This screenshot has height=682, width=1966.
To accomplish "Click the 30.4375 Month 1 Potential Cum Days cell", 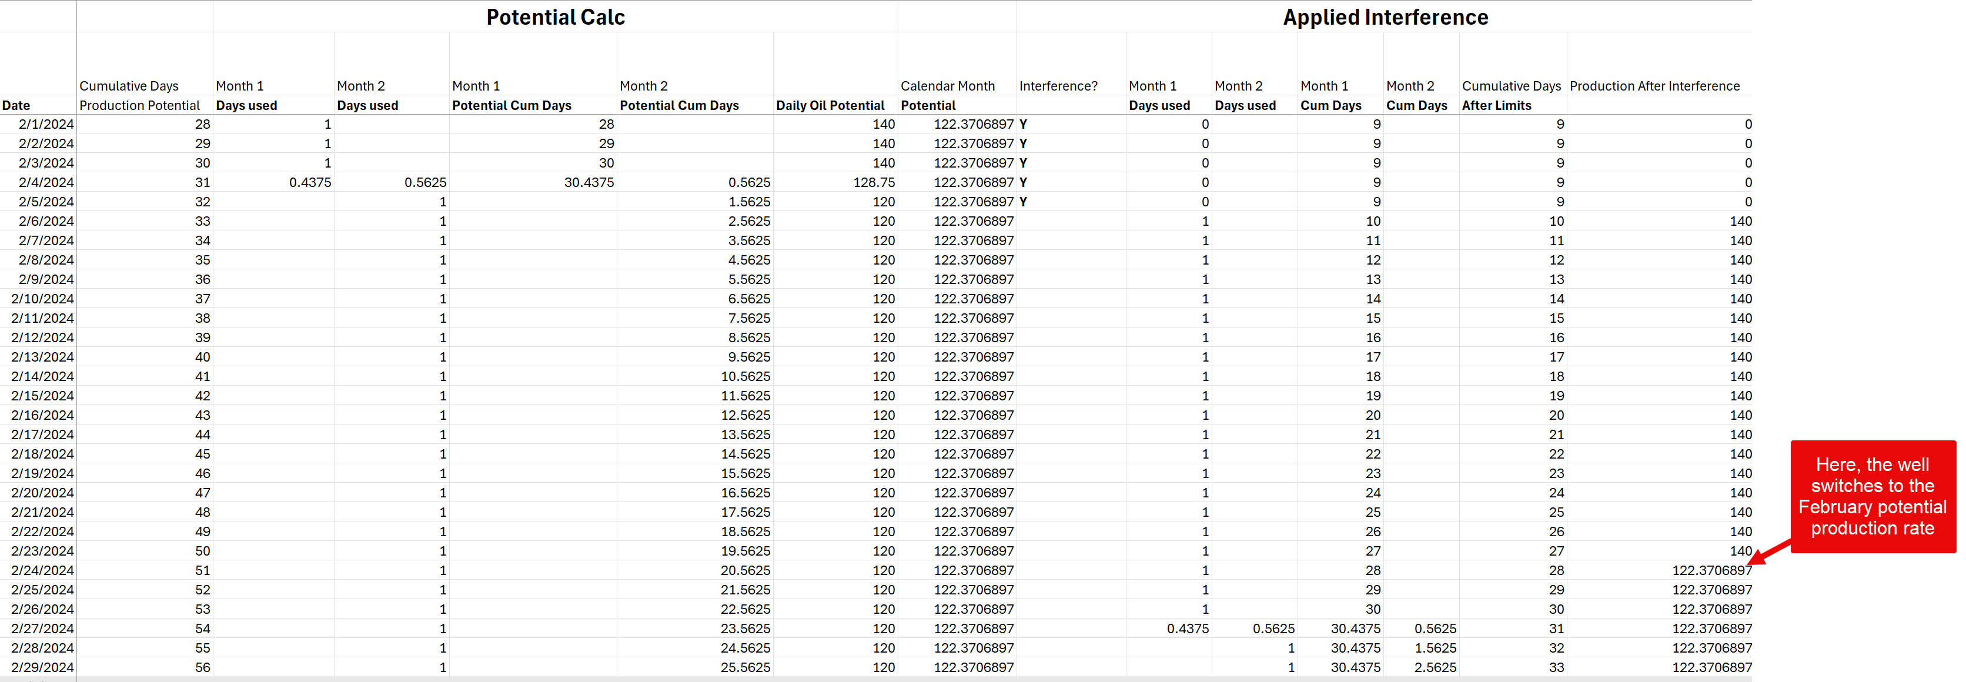I will pos(589,182).
